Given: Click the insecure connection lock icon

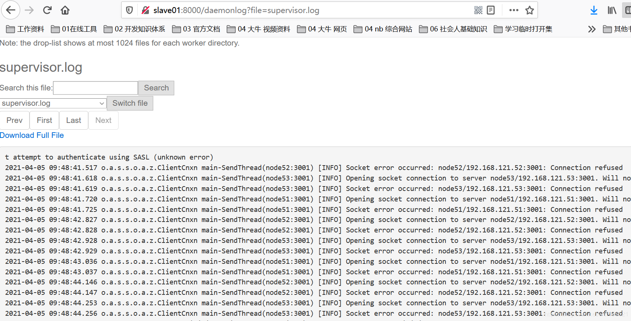Looking at the screenshot, I should tap(146, 10).
